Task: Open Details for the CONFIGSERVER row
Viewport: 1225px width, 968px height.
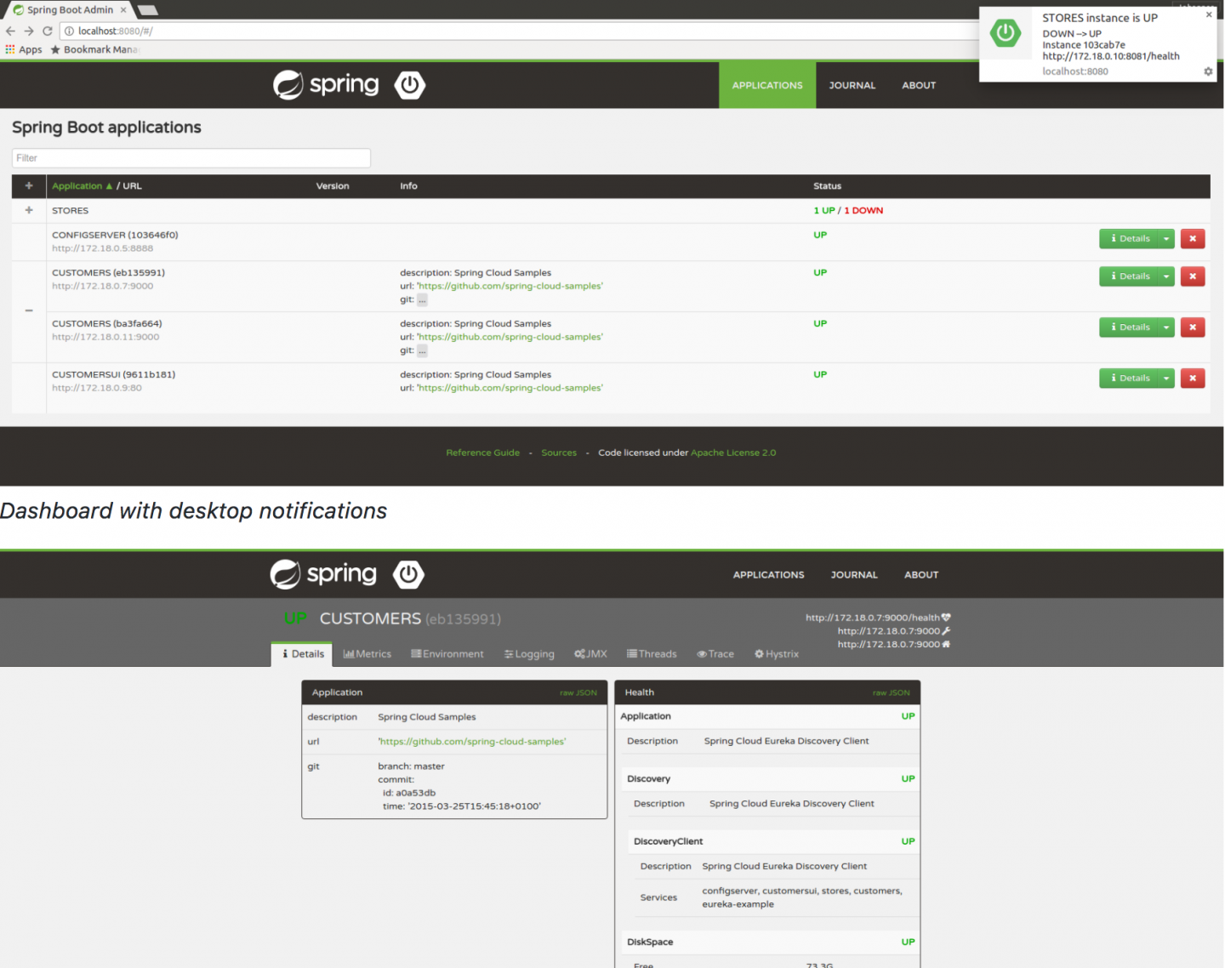Action: (x=1129, y=239)
